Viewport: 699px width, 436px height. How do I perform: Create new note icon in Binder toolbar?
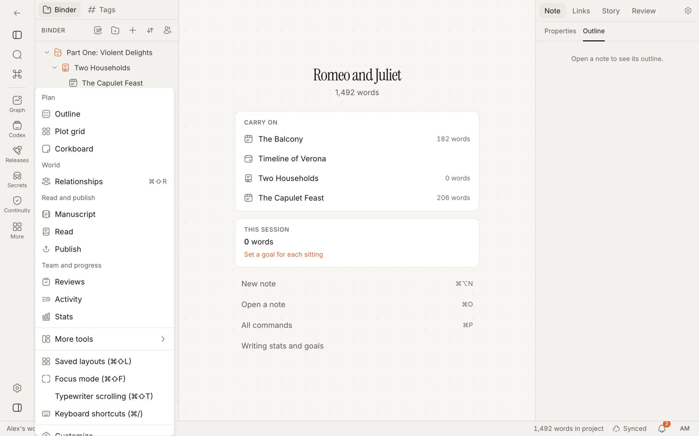98,31
